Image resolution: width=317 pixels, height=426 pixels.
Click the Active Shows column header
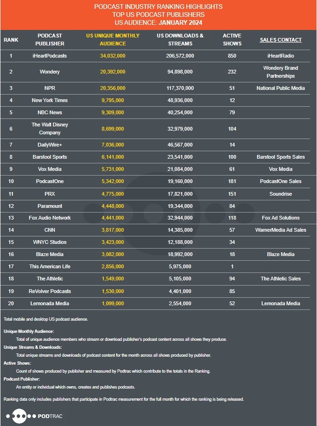tap(232, 40)
